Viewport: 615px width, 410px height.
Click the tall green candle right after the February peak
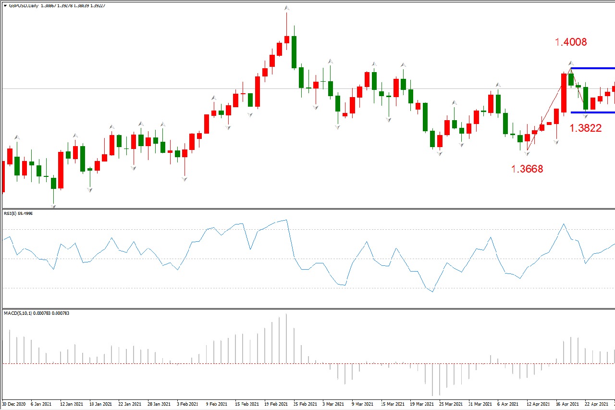[294, 52]
